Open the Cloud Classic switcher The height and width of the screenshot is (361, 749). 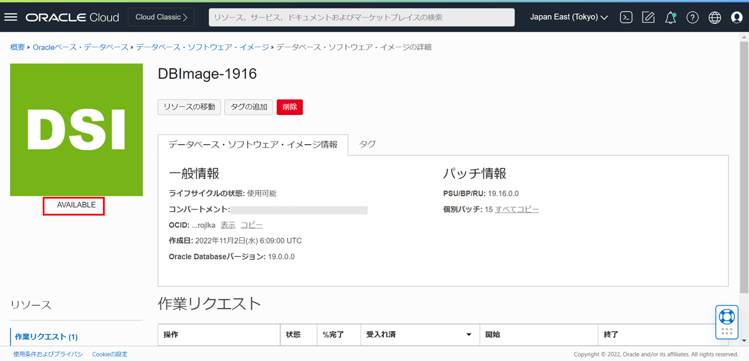tap(162, 17)
